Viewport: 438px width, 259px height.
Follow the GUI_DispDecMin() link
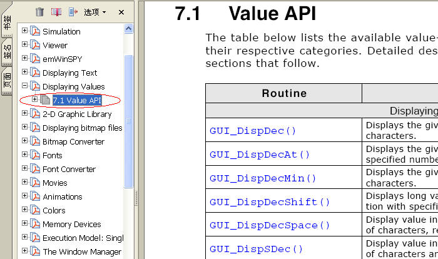[x=263, y=178]
